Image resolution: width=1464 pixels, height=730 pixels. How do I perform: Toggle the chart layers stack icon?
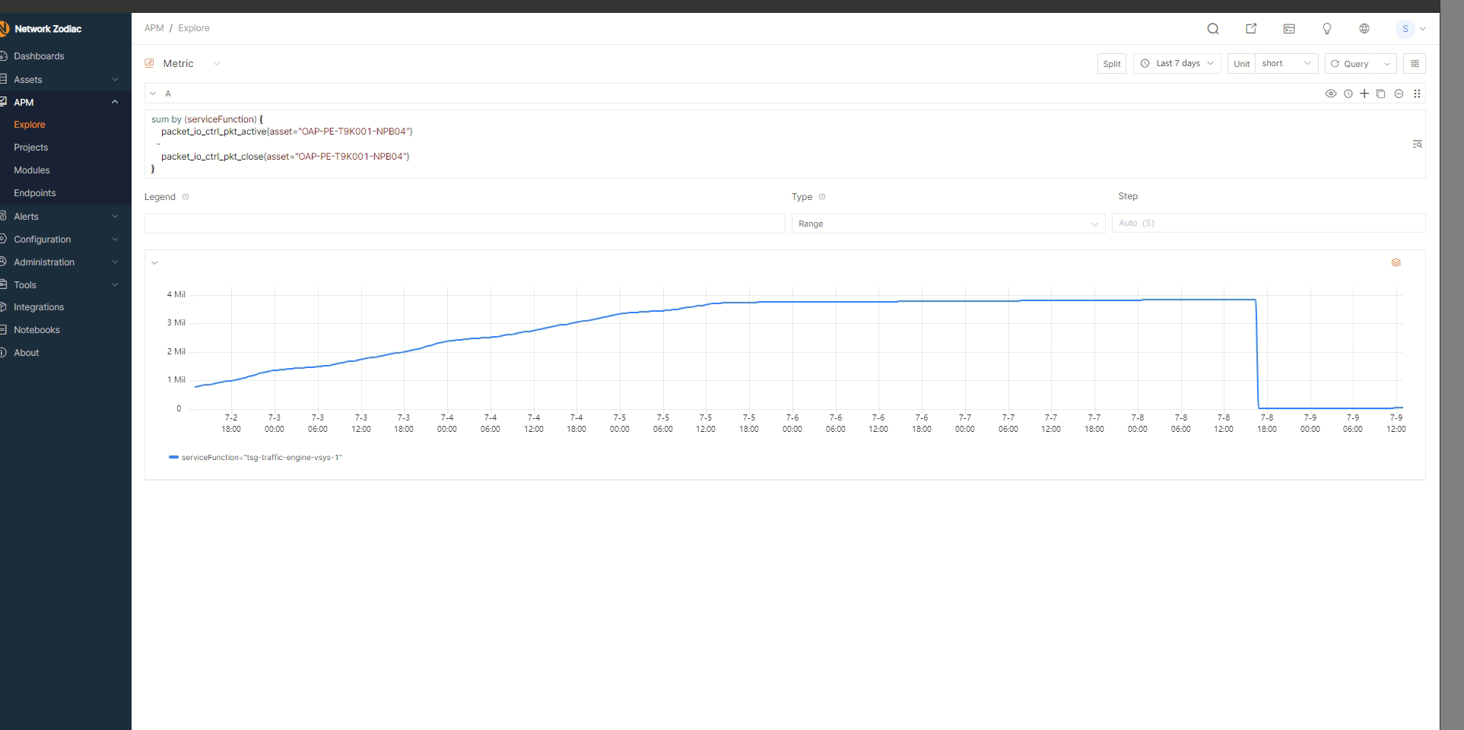pyautogui.click(x=1396, y=263)
